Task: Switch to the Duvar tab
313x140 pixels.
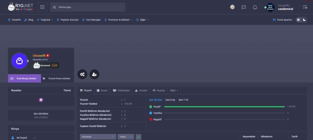Action: [102, 90]
